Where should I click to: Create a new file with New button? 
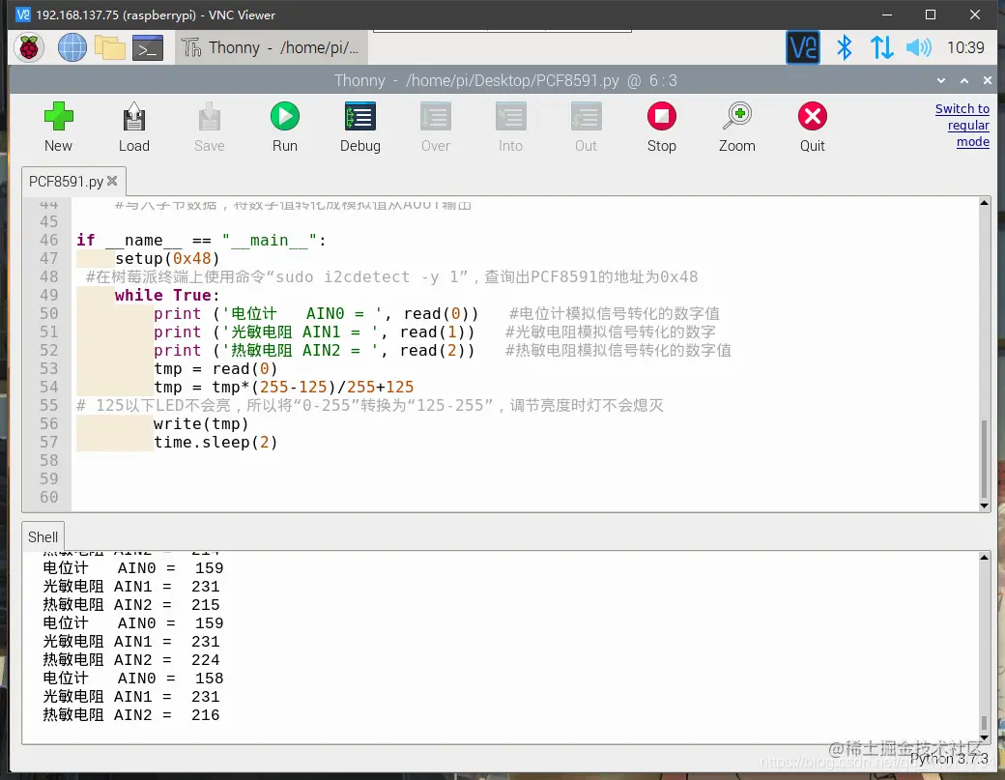tap(58, 127)
